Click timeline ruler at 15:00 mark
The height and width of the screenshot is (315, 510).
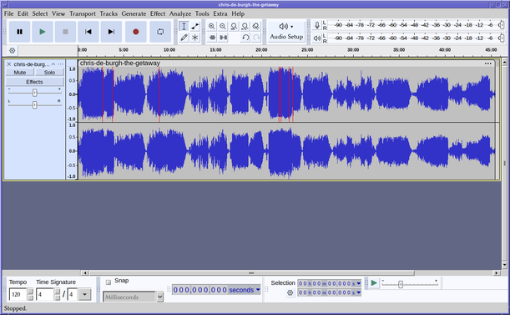pyautogui.click(x=215, y=50)
